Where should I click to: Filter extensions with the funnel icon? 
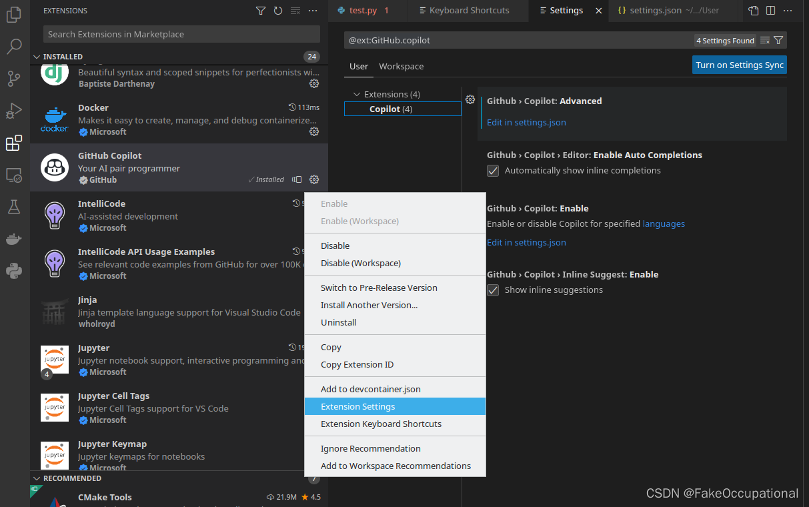(x=261, y=11)
